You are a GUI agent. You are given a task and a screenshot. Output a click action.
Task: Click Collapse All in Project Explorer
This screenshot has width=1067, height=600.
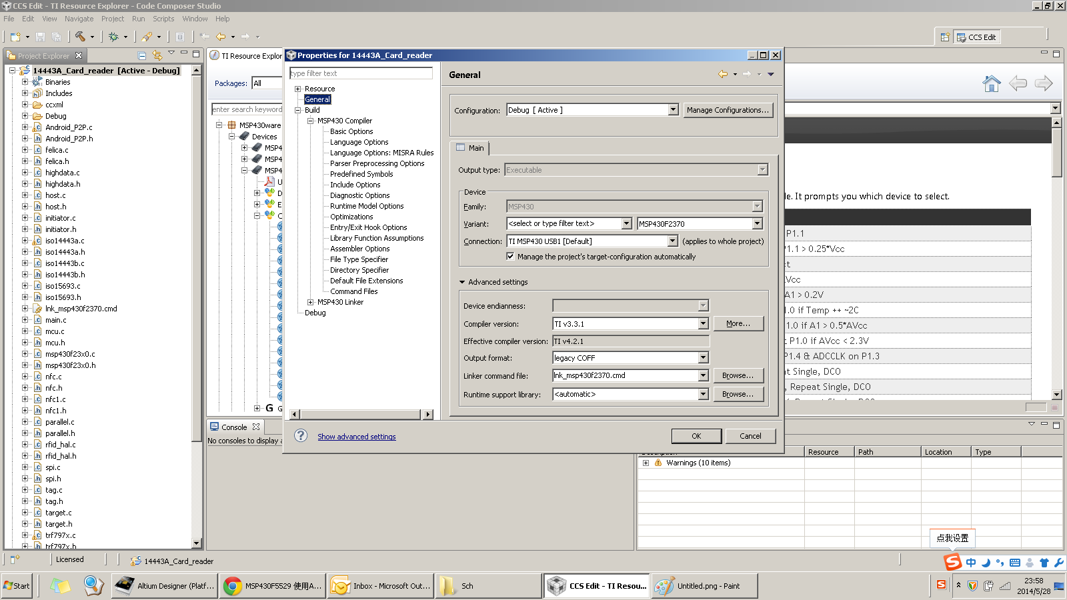tap(142, 55)
